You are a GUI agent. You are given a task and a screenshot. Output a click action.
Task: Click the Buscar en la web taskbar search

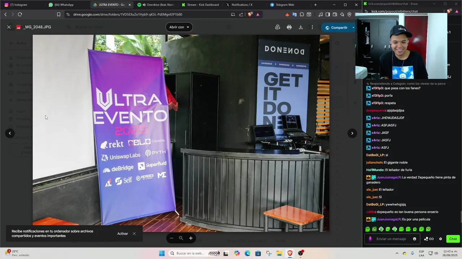tap(194, 253)
